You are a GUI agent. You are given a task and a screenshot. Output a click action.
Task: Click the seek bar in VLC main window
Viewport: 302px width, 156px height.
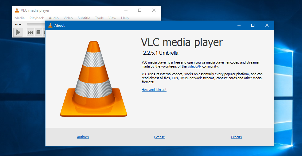[x=36, y=24]
